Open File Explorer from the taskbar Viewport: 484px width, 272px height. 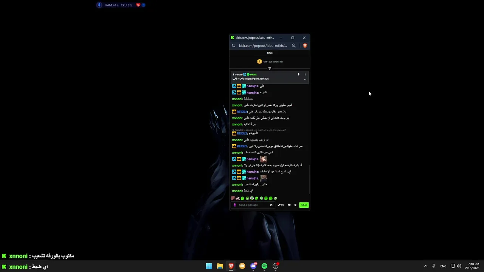pyautogui.click(x=220, y=266)
